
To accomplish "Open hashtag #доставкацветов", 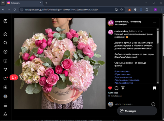I will coord(123,77).
